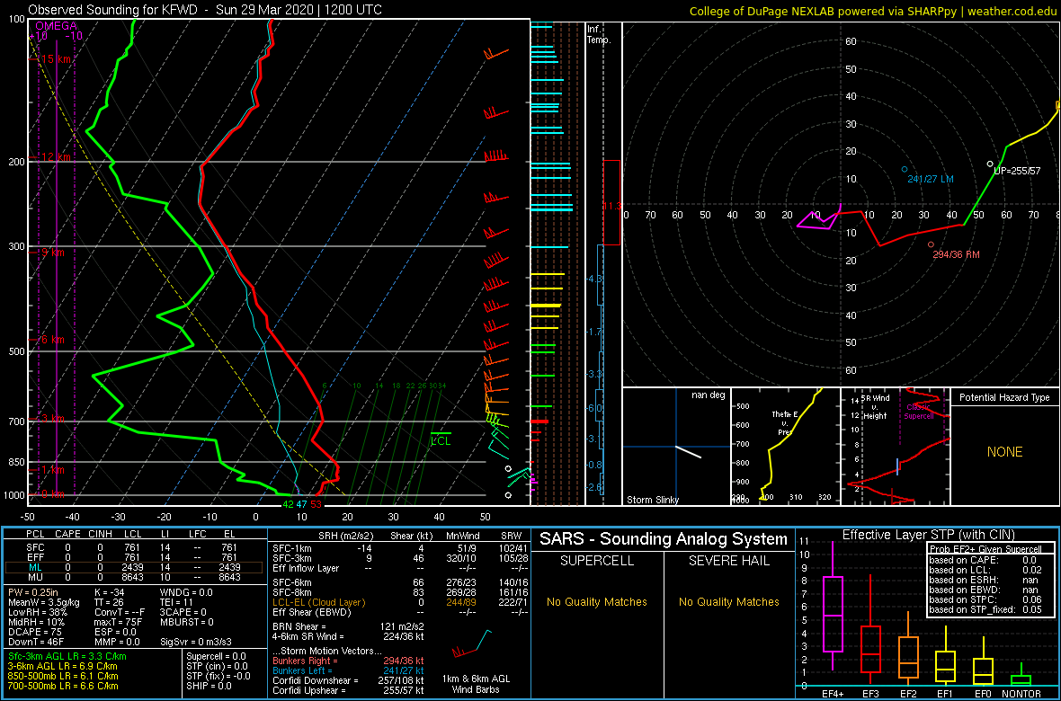Click the Prob EF2+ Given Supercell header
The image size is (1061, 701).
[985, 548]
